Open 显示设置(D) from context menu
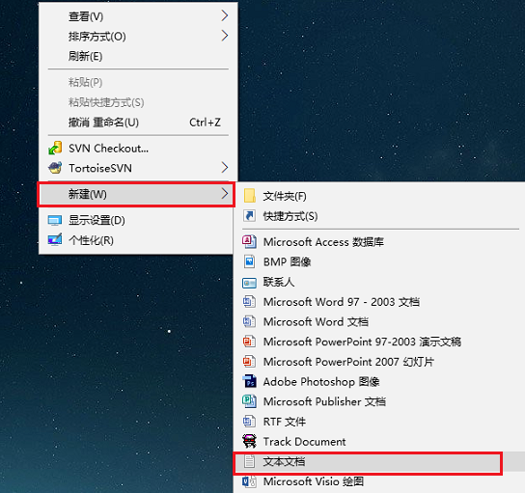525x493 pixels. coord(136,220)
